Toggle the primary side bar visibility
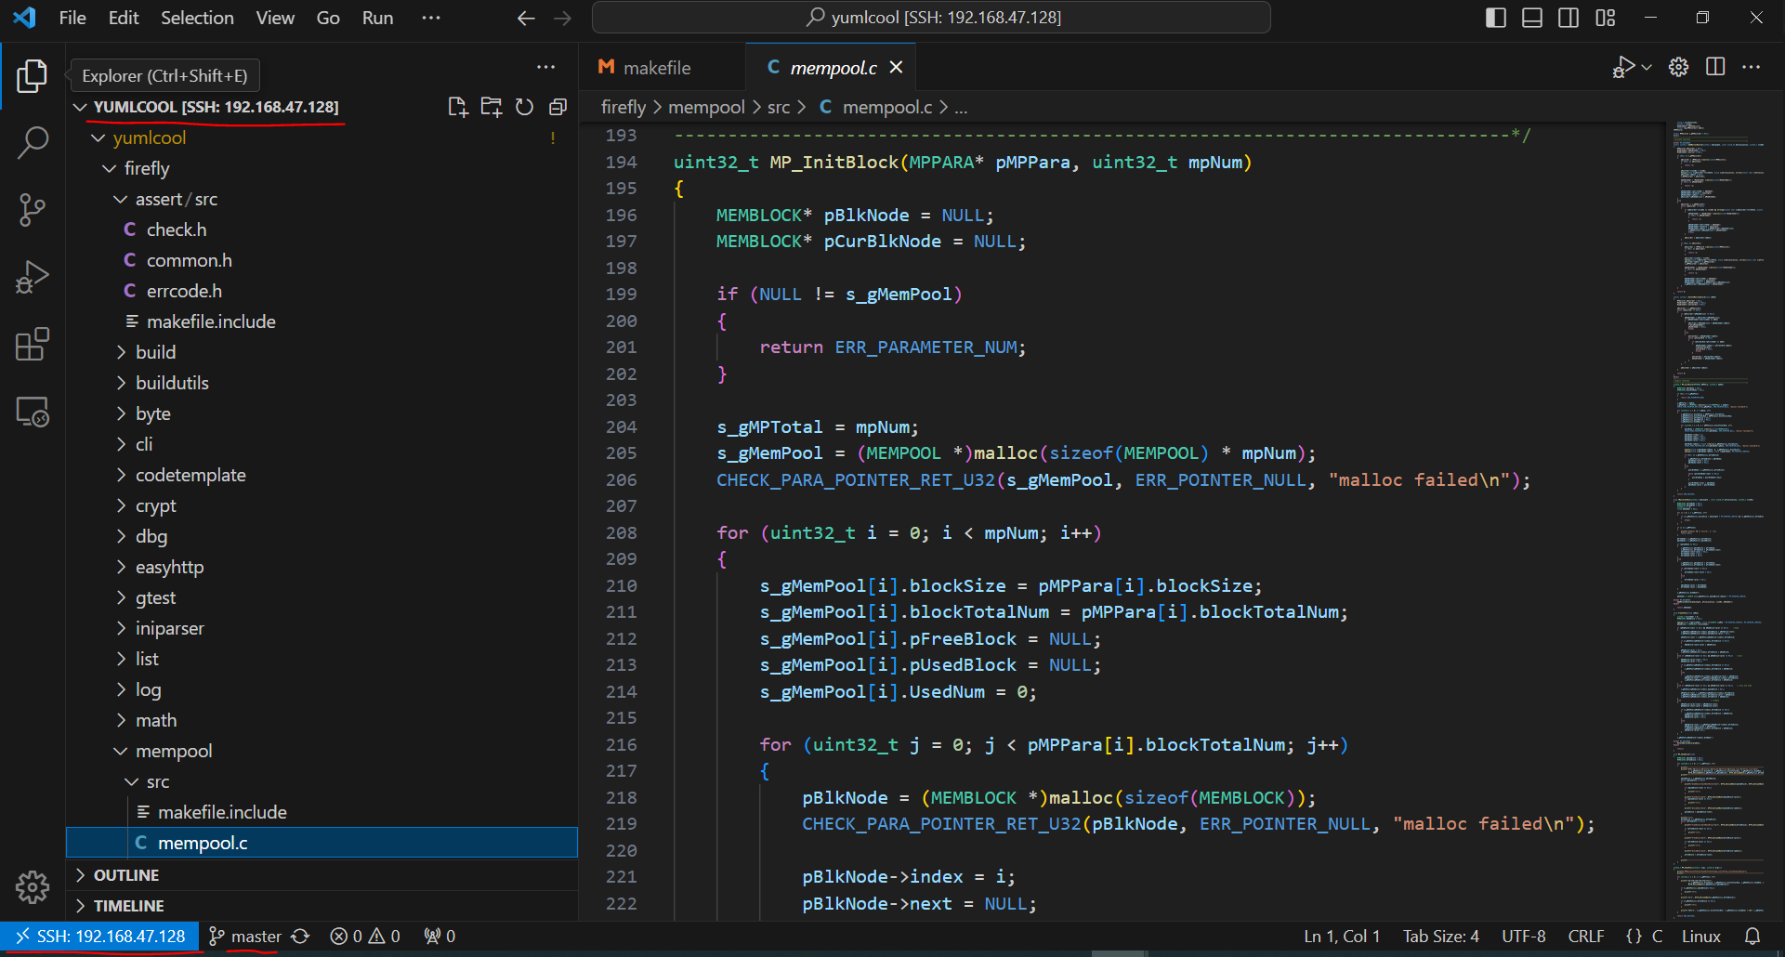Viewport: 1785px width, 957px height. point(1495,18)
